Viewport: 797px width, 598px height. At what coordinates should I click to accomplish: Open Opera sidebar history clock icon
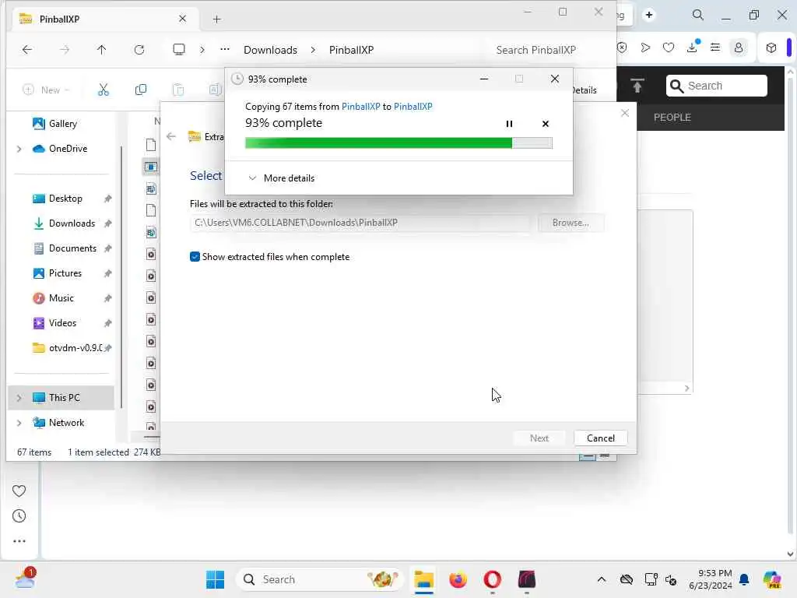pyautogui.click(x=19, y=516)
